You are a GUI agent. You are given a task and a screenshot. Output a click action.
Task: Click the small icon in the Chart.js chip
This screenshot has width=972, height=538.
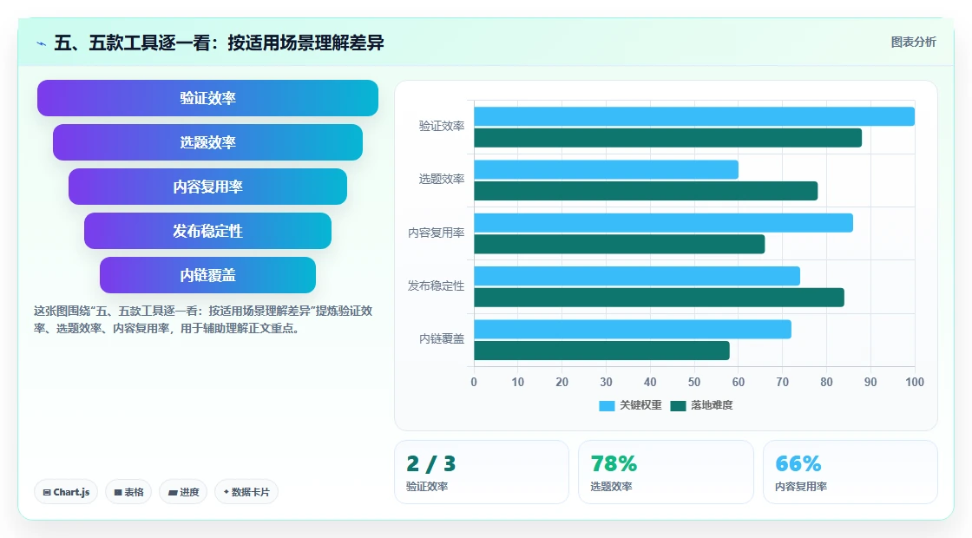pyautogui.click(x=47, y=493)
